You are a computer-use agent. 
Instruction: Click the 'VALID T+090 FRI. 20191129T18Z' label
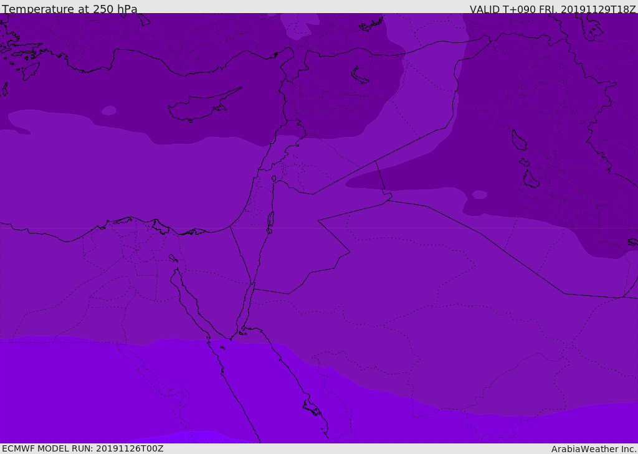552,9
